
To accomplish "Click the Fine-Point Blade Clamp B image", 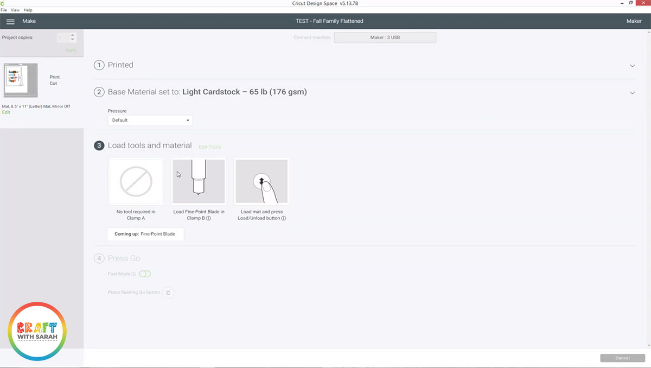I will (199, 182).
